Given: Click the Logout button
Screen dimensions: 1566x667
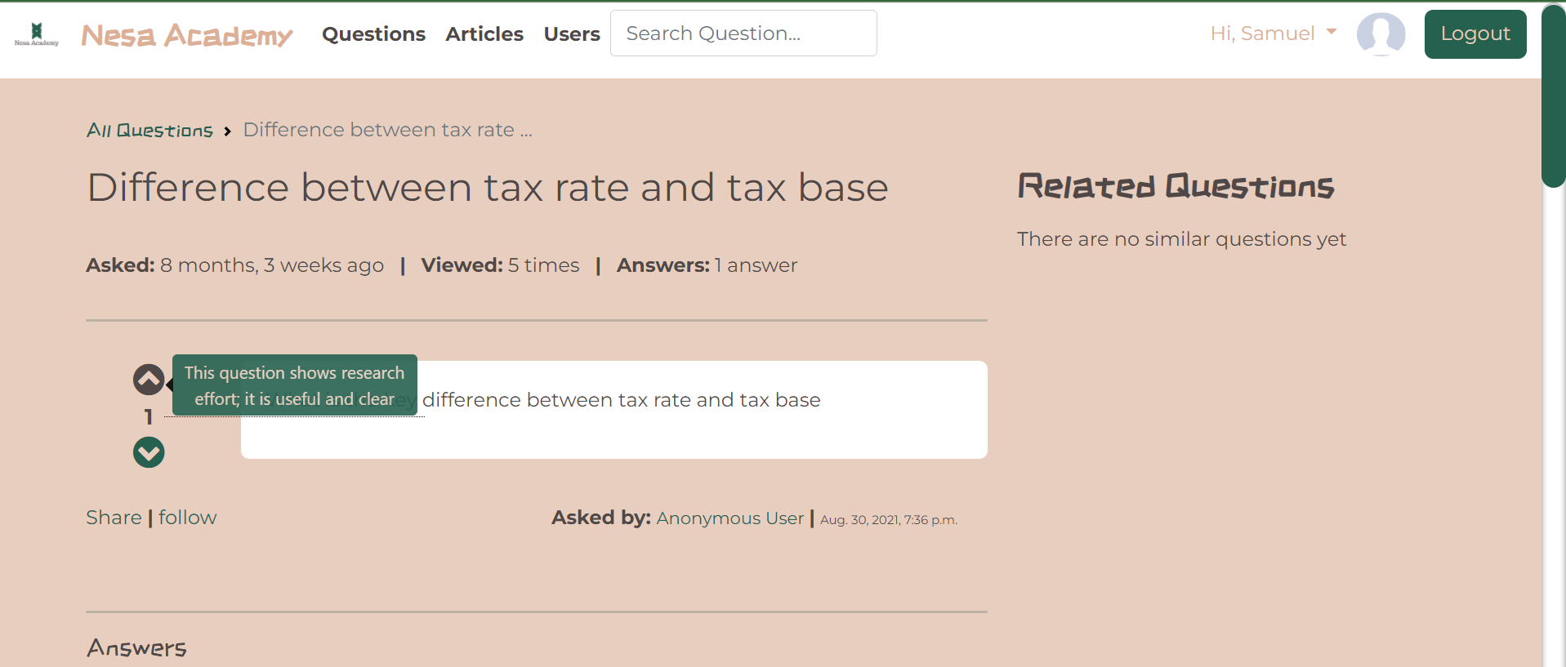Looking at the screenshot, I should click(1475, 34).
